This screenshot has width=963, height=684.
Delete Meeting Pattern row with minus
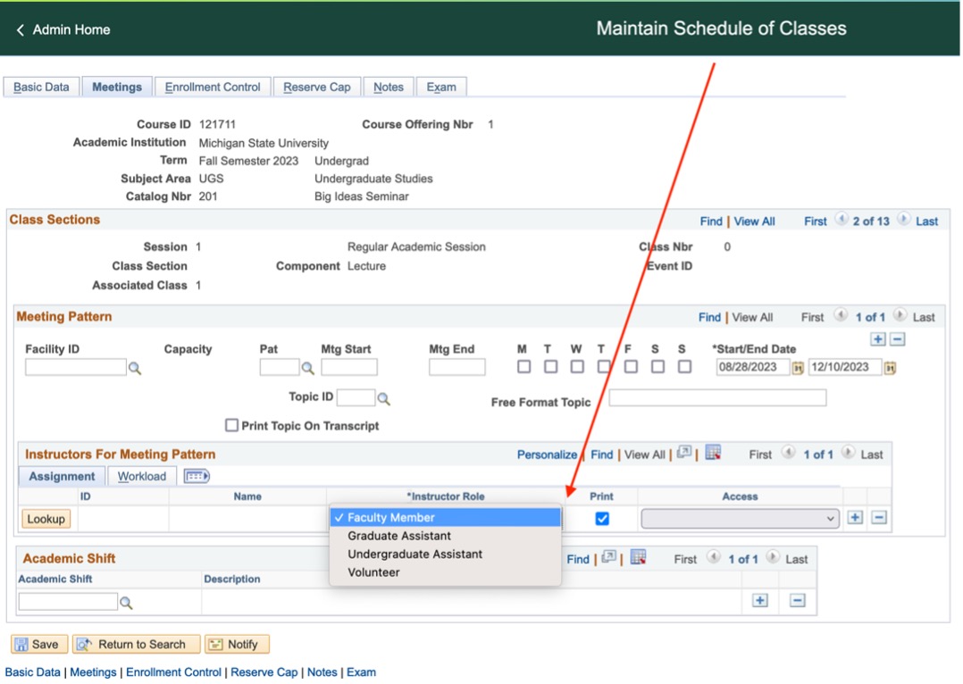coord(897,339)
